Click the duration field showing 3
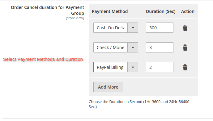 pyautogui.click(x=160, y=48)
